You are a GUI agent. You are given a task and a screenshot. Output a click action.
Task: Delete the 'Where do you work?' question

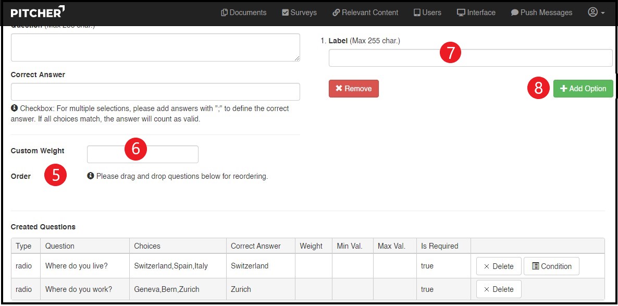click(498, 289)
